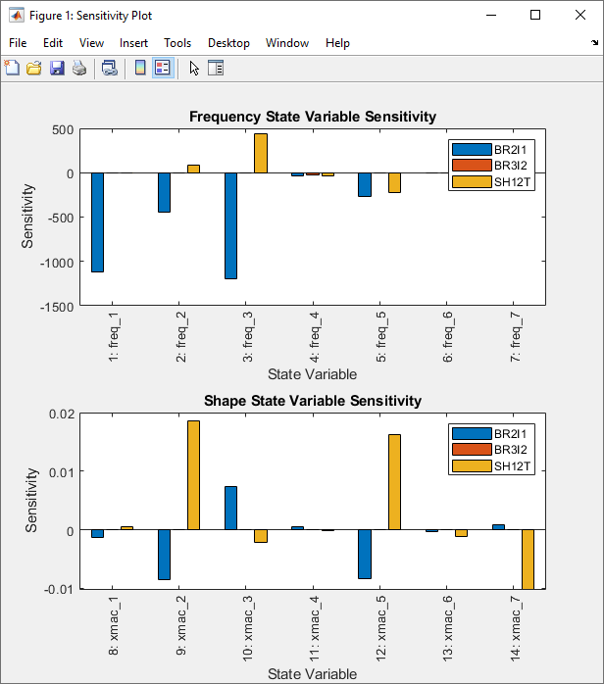This screenshot has height=684, width=604.
Task: Select the yellow freq_5 bar
Action: coord(394,183)
